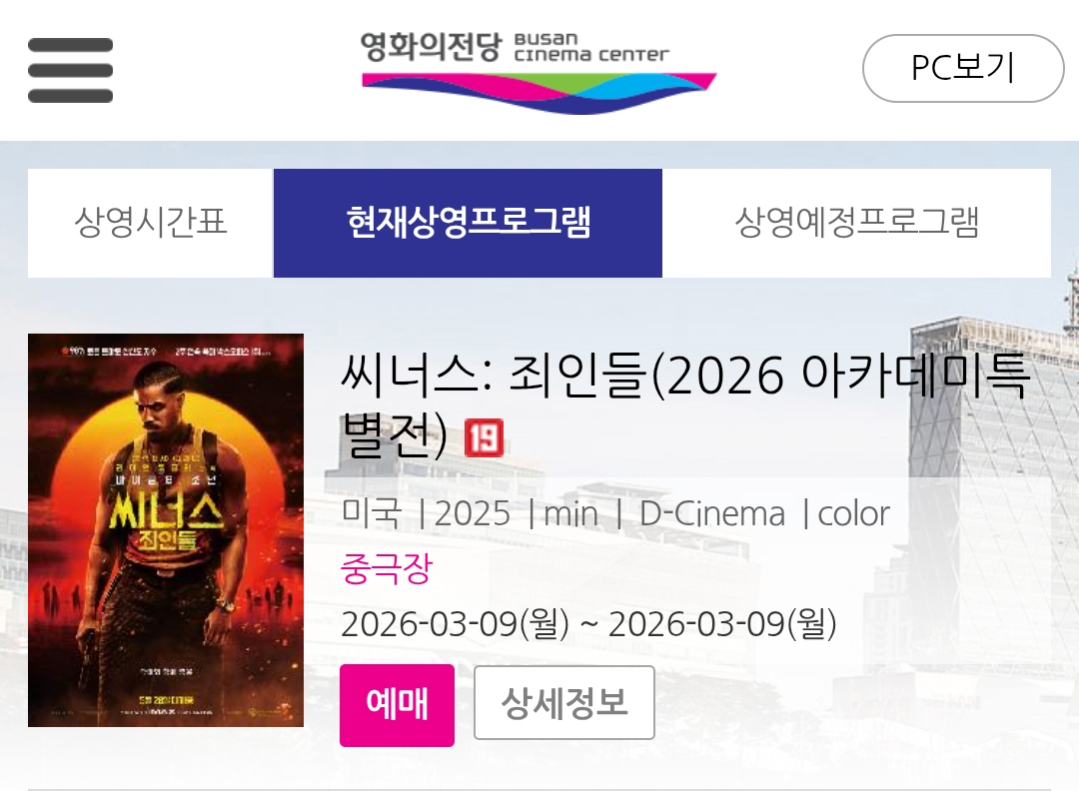Click the D-Cinema format label
Image resolution: width=1079 pixels, height=791 pixels.
pyautogui.click(x=712, y=514)
